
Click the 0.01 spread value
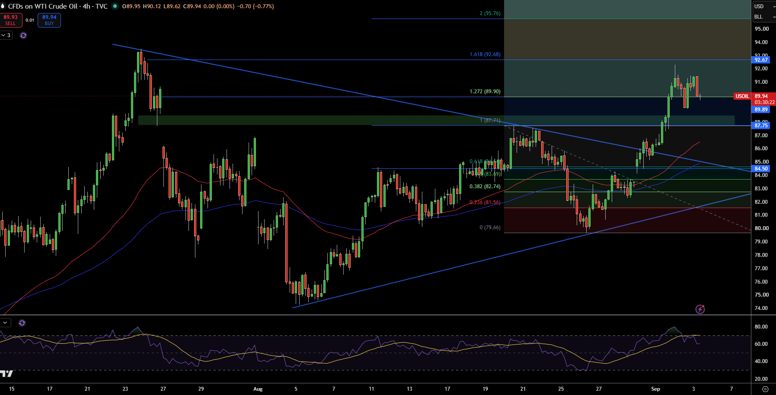(x=30, y=20)
